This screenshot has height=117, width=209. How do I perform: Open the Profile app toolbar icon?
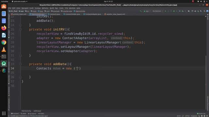tap(180, 11)
